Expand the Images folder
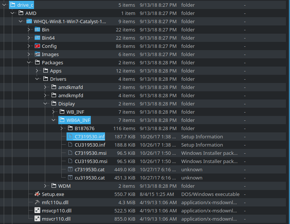 [x=29, y=54]
